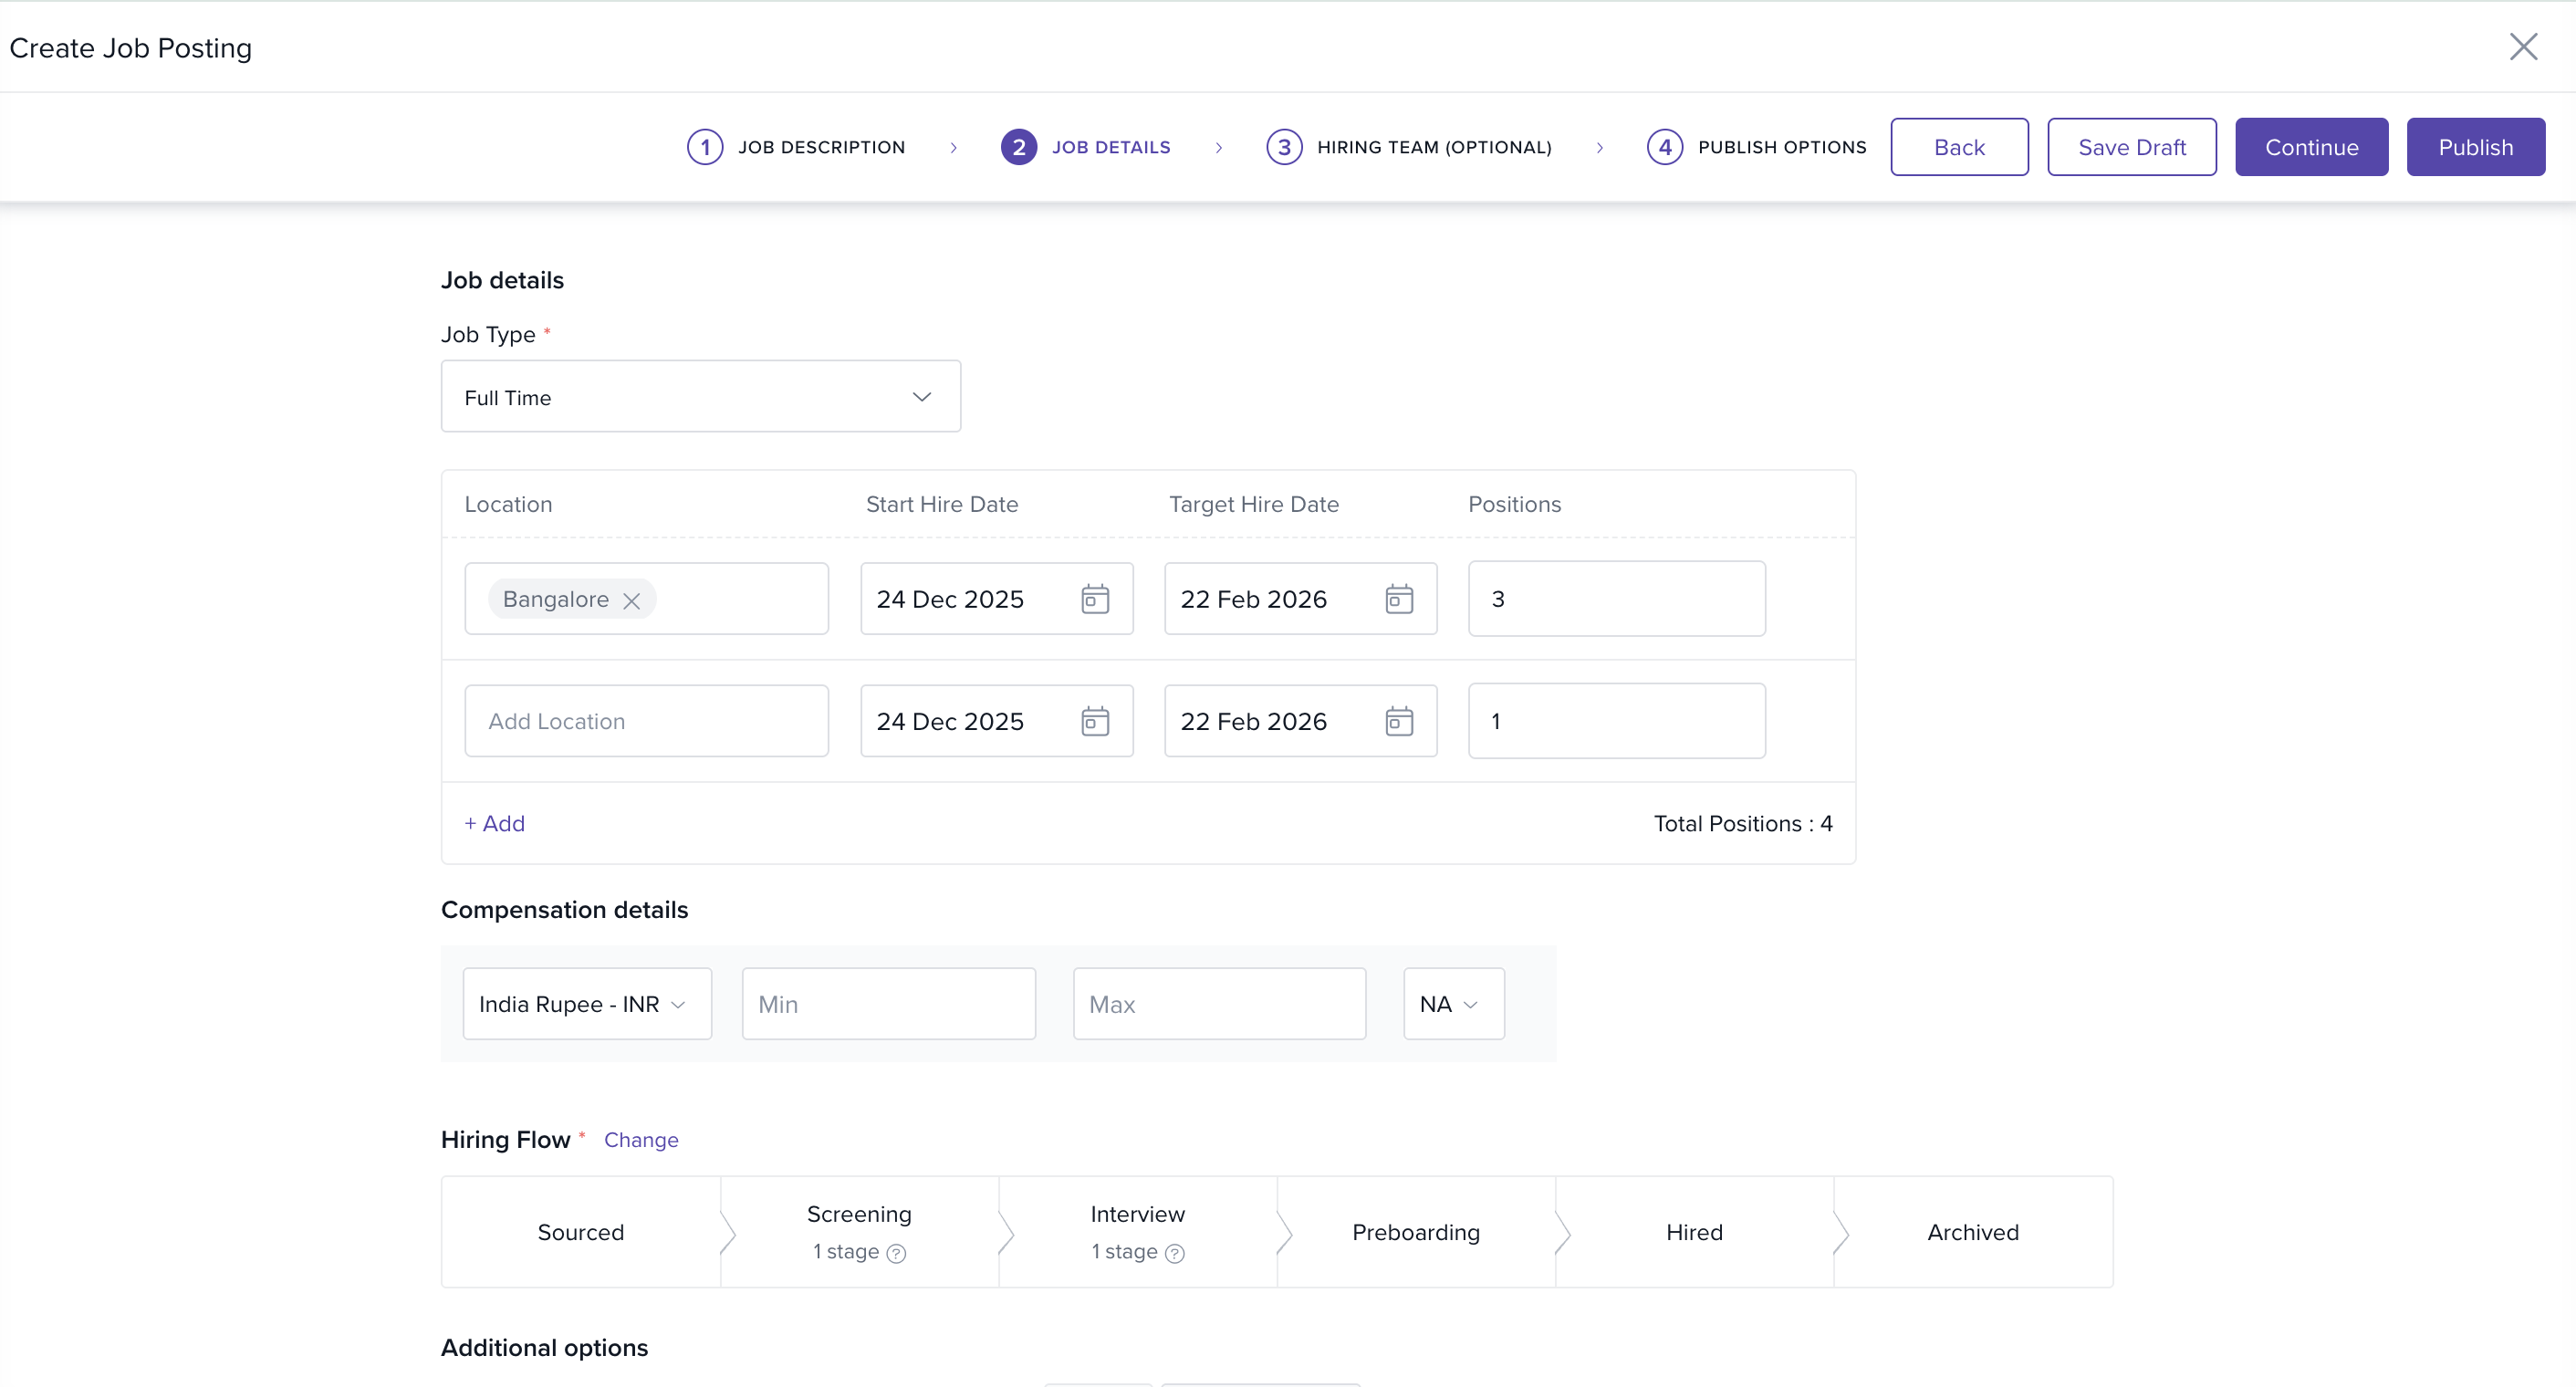The image size is (2576, 1387).
Task: Remove the Bangalore location tag
Action: pos(631,600)
